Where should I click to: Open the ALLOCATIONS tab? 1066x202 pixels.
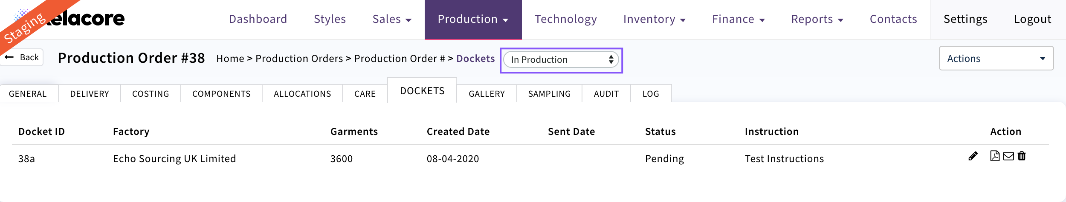(x=302, y=94)
